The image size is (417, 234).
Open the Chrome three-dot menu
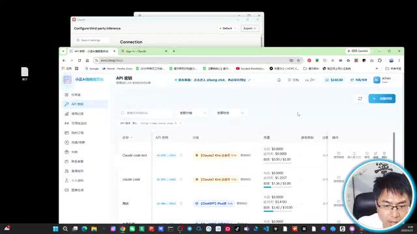point(399,60)
